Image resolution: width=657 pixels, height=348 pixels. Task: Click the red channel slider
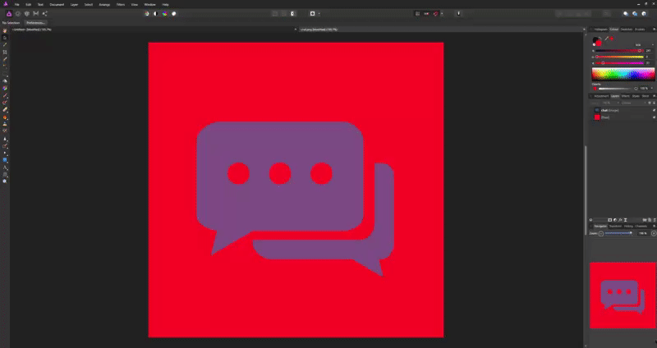pyautogui.click(x=619, y=51)
